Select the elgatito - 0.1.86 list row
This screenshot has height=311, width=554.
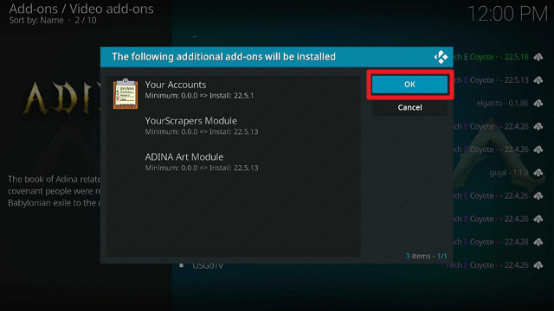502,104
